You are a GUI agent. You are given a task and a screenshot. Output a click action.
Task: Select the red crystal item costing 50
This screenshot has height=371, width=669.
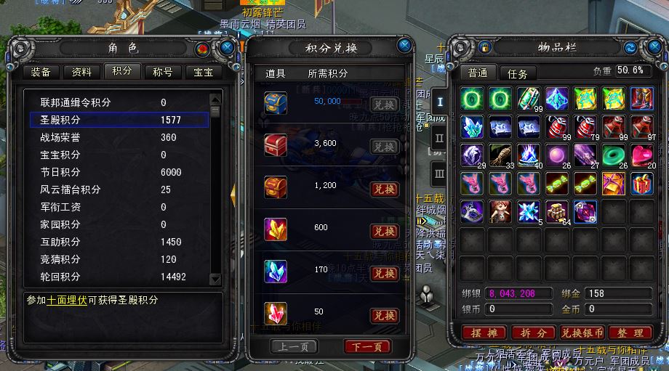click(275, 314)
